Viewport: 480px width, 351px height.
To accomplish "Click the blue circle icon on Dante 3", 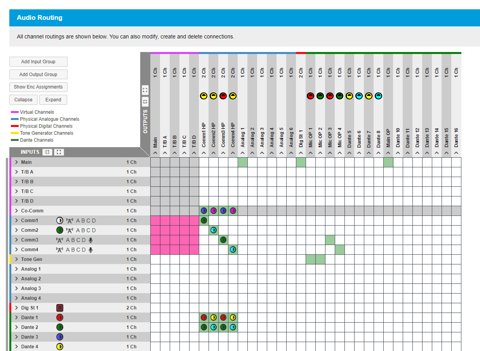I will 60,337.
